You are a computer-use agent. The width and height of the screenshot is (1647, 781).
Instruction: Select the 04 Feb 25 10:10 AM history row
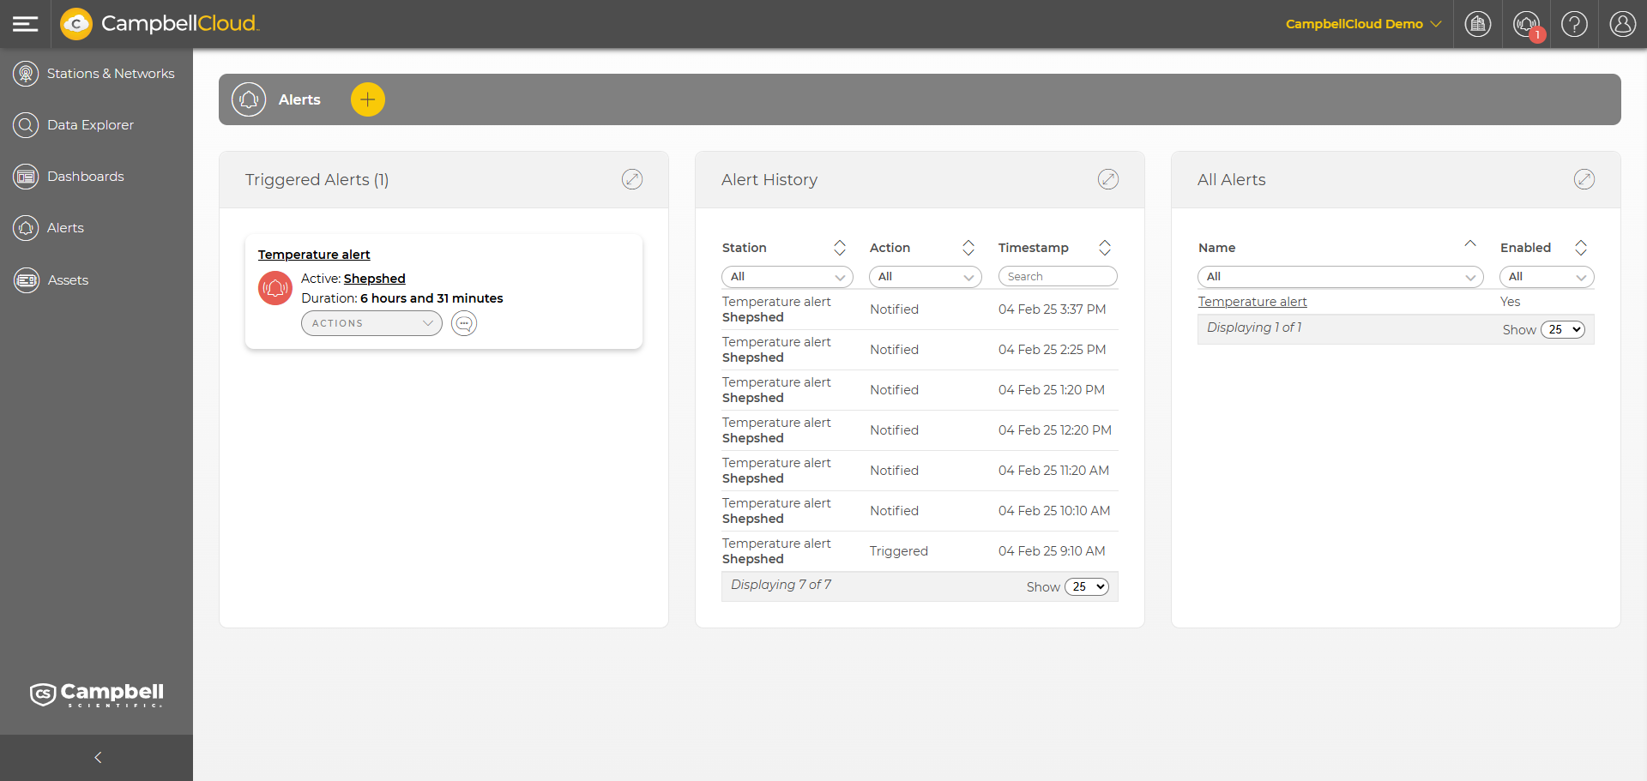(920, 511)
